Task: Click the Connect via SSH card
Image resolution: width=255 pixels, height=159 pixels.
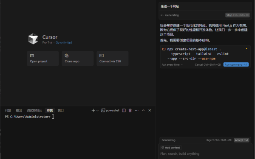Action: click(113, 59)
